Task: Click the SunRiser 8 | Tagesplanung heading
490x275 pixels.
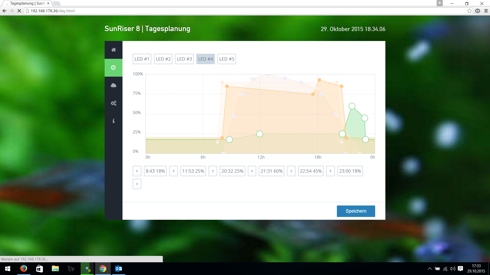Action: coord(147,29)
